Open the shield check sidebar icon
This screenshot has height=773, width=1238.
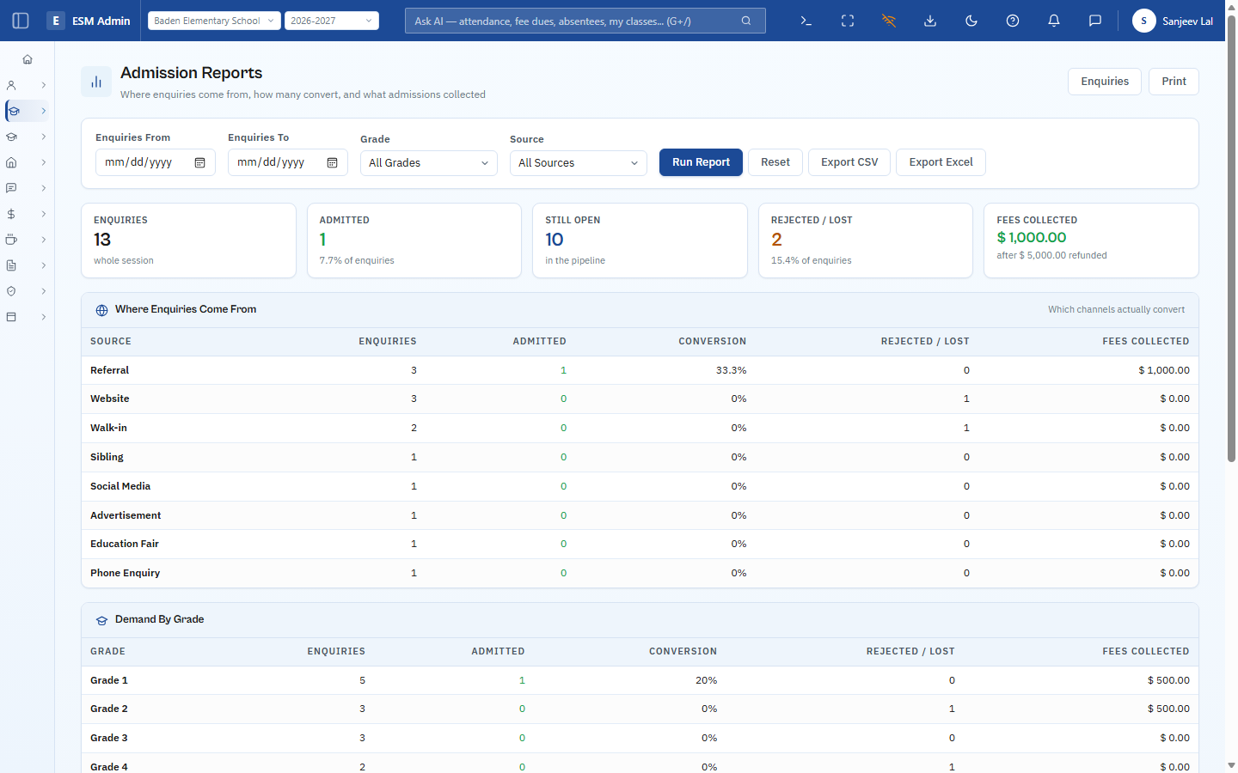point(11,291)
